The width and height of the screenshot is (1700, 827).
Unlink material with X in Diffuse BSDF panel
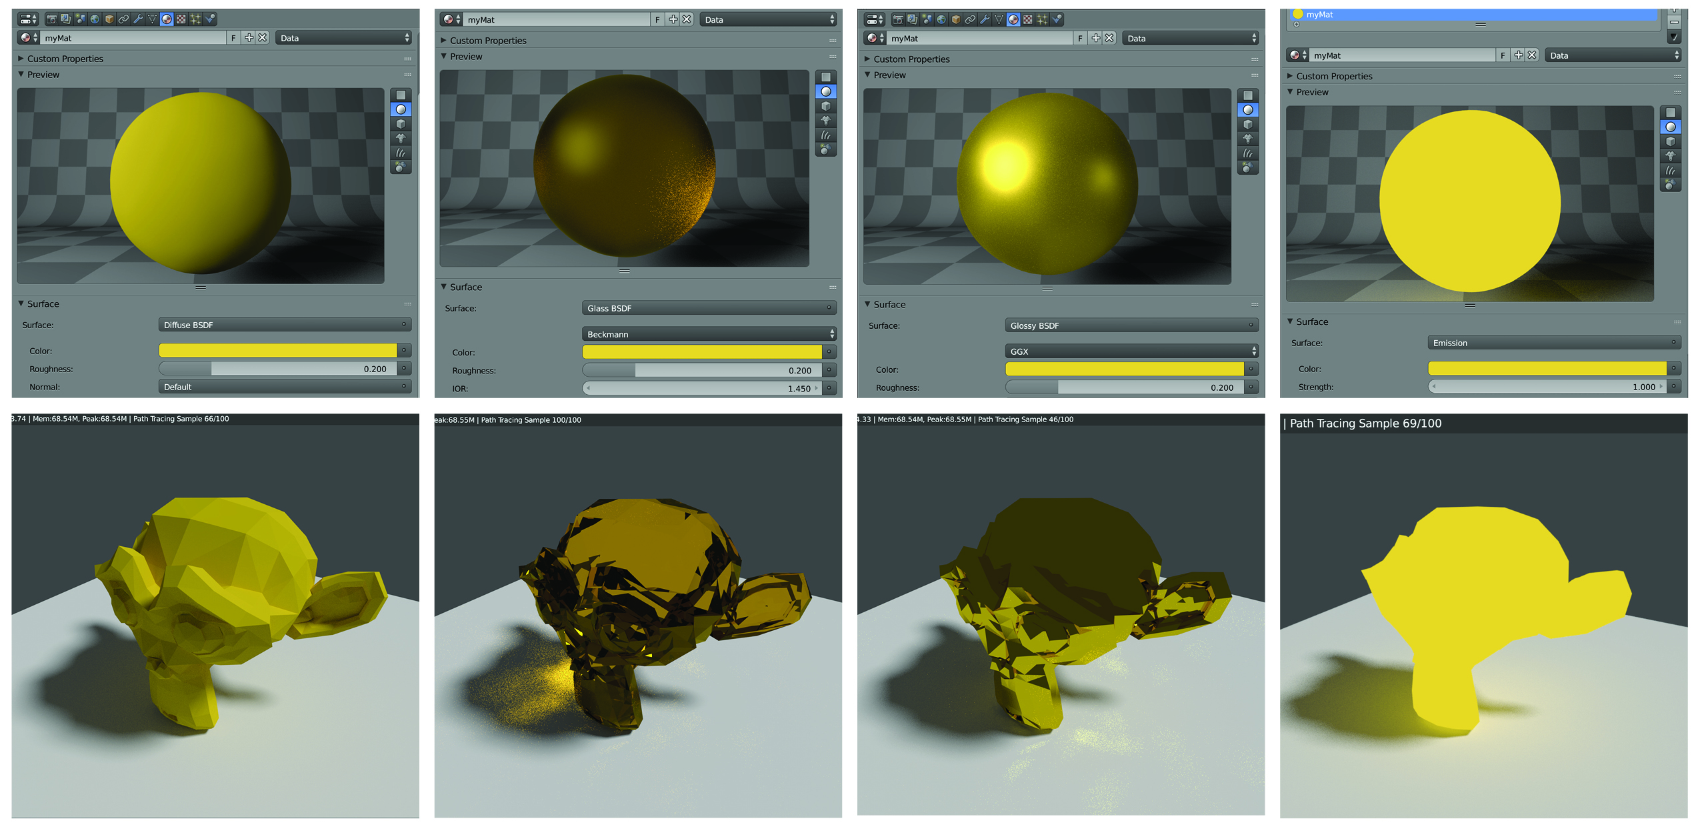click(x=263, y=38)
